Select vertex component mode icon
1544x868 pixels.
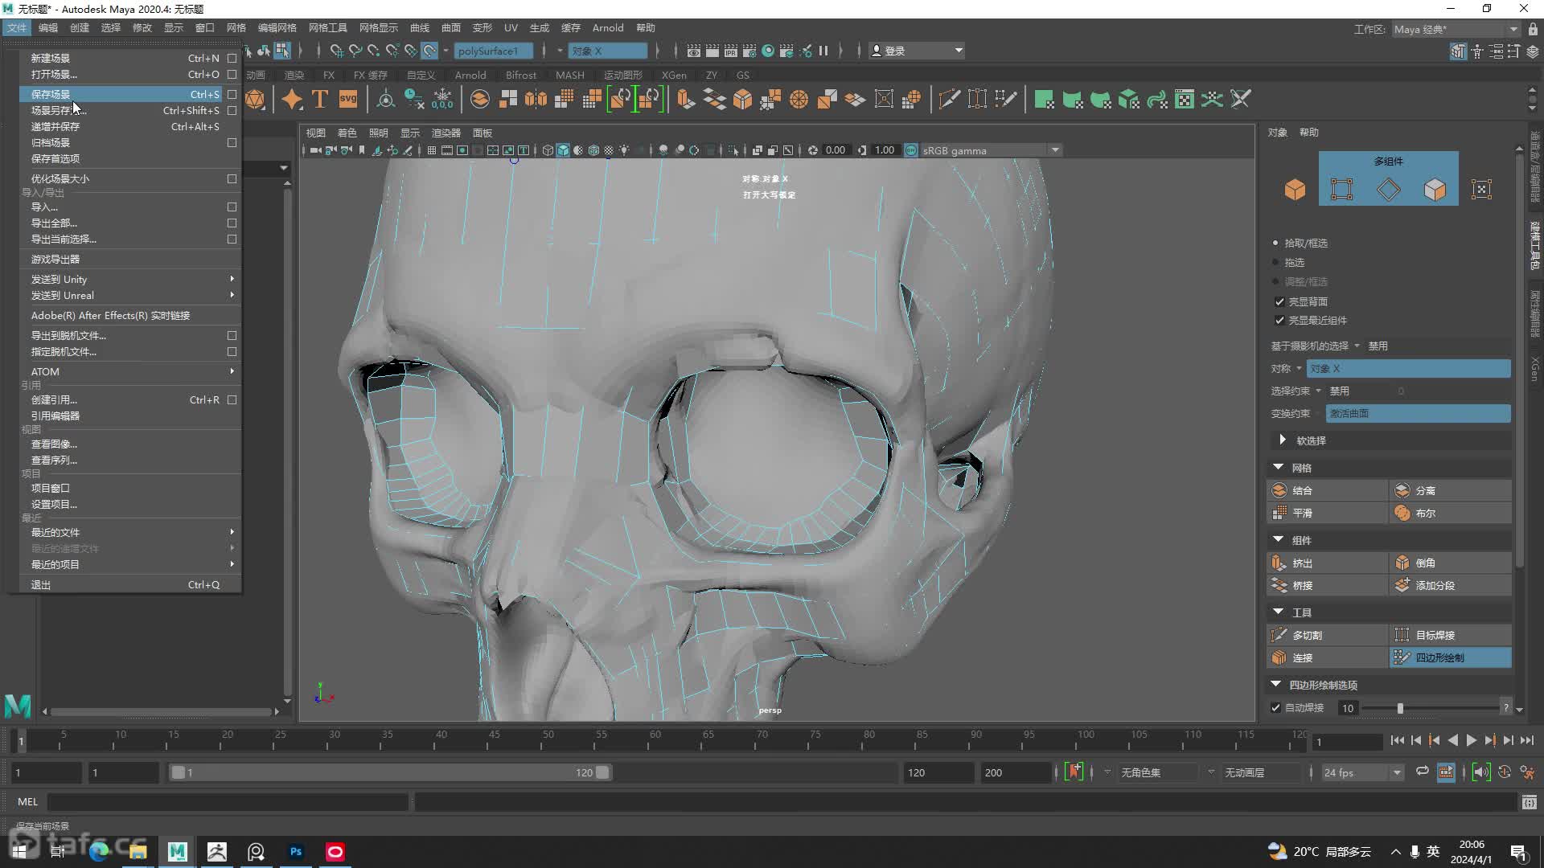(x=1341, y=190)
